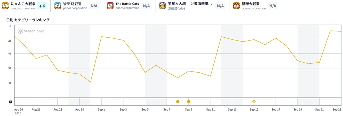Click the にゃんこ大戦争 app icon
343x116 pixels.
click(5, 6)
